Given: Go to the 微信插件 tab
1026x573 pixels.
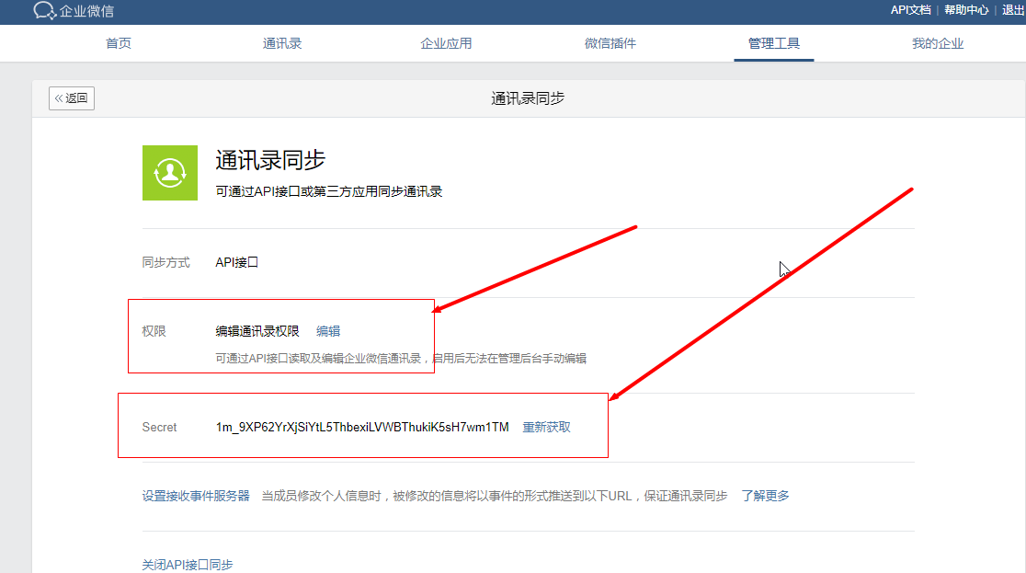Looking at the screenshot, I should 610,43.
